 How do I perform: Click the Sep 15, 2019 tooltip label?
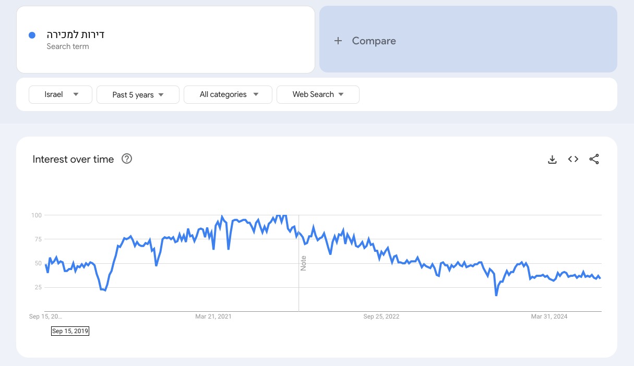[70, 331]
